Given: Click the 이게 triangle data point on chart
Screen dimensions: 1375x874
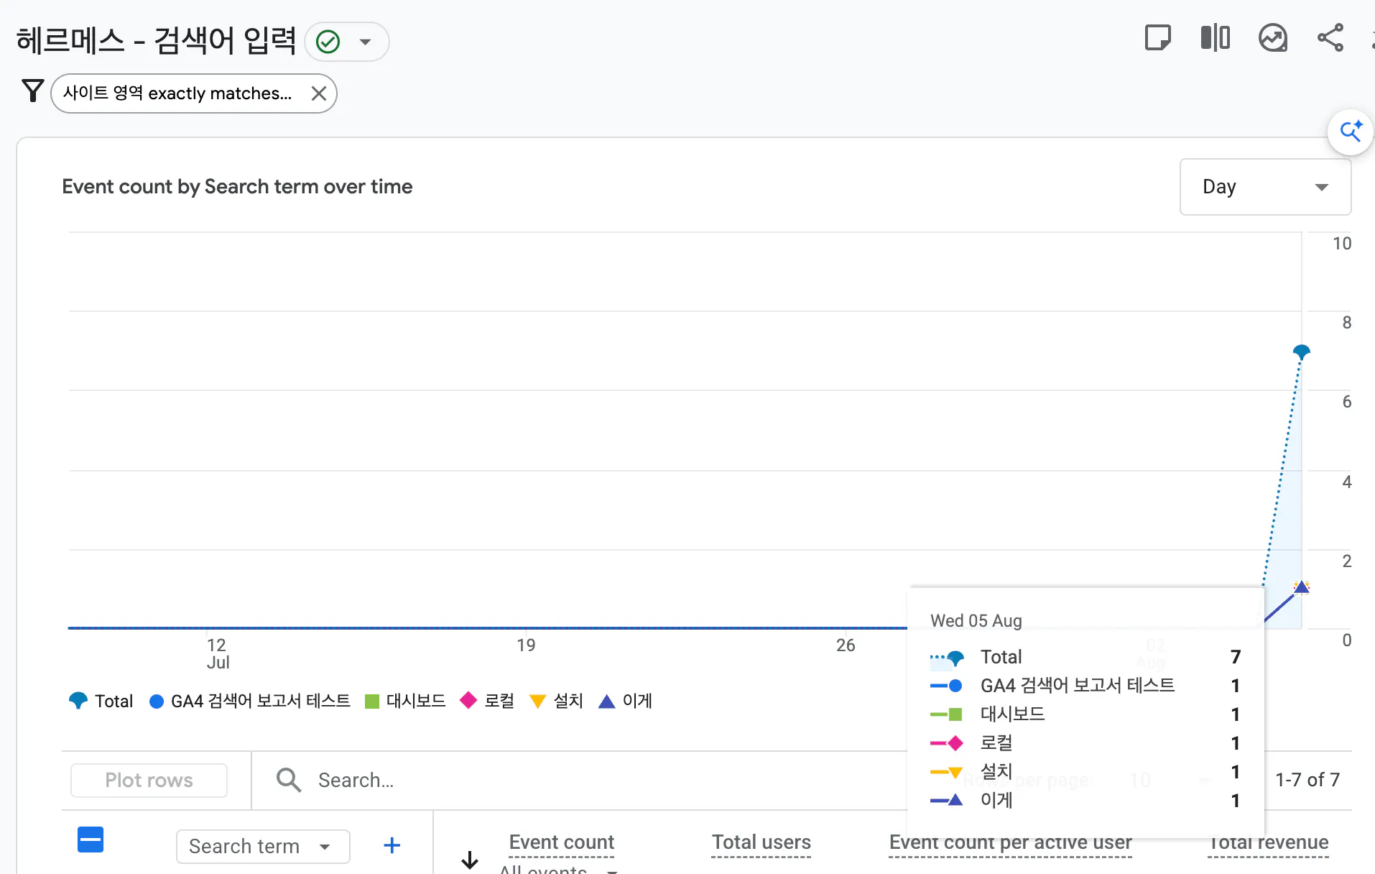Looking at the screenshot, I should 1301,587.
